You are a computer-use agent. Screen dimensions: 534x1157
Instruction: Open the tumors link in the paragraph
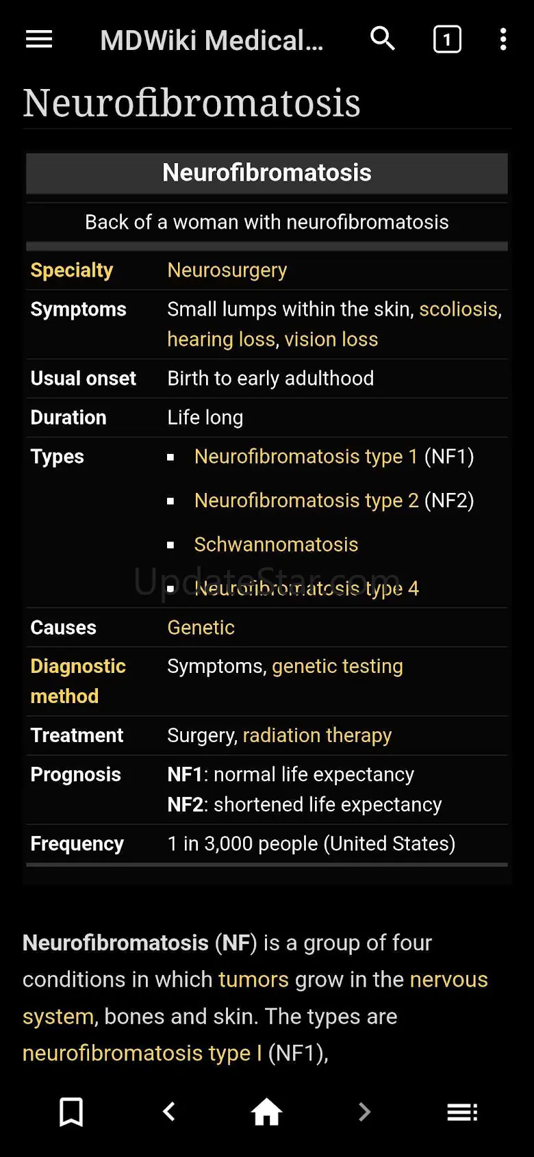pyautogui.click(x=253, y=980)
